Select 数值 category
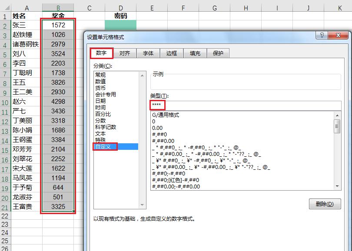 (x=100, y=82)
